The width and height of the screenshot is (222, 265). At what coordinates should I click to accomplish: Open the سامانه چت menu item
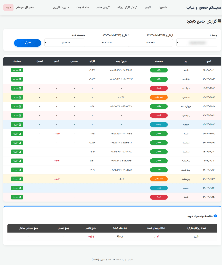pos(83,7)
